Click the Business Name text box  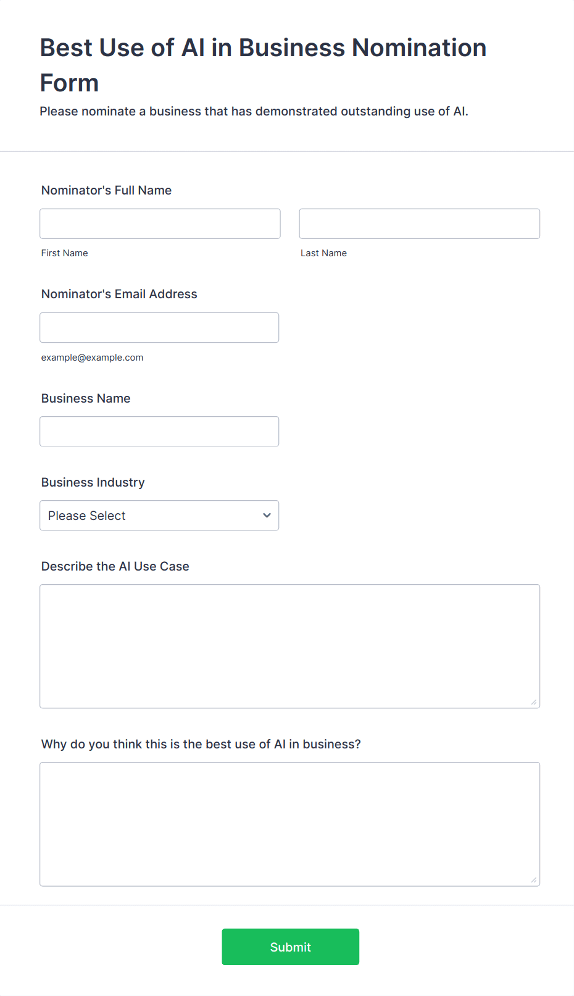(159, 431)
